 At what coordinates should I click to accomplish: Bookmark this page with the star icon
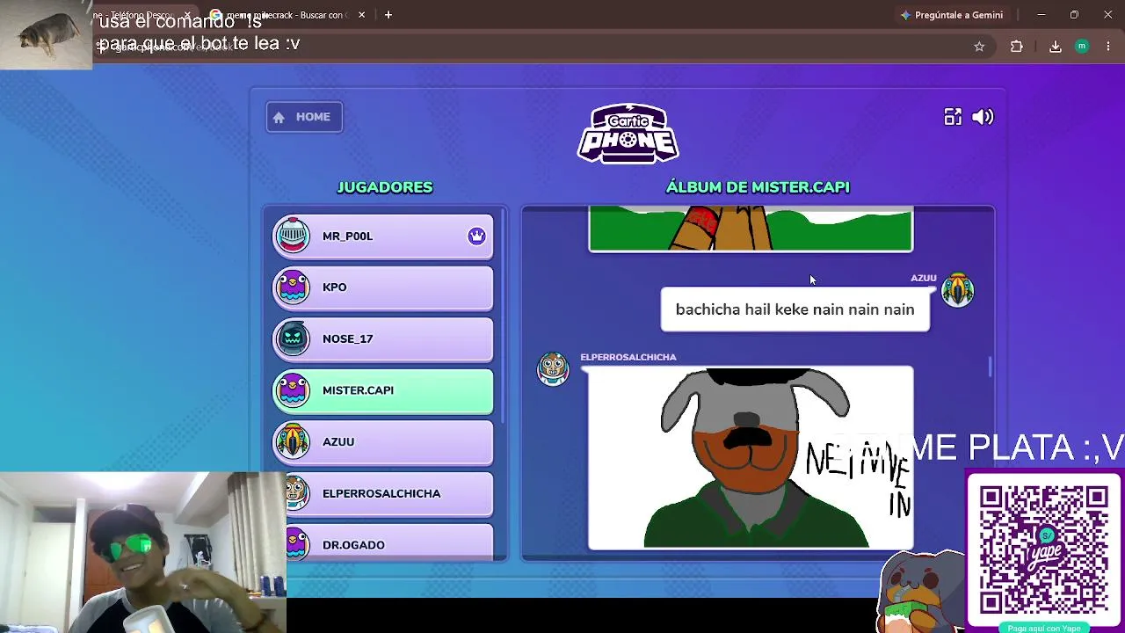tap(979, 47)
